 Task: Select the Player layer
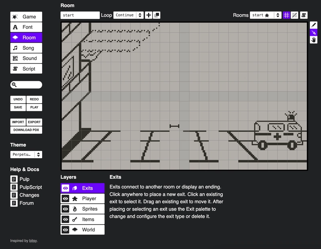tap(83, 198)
